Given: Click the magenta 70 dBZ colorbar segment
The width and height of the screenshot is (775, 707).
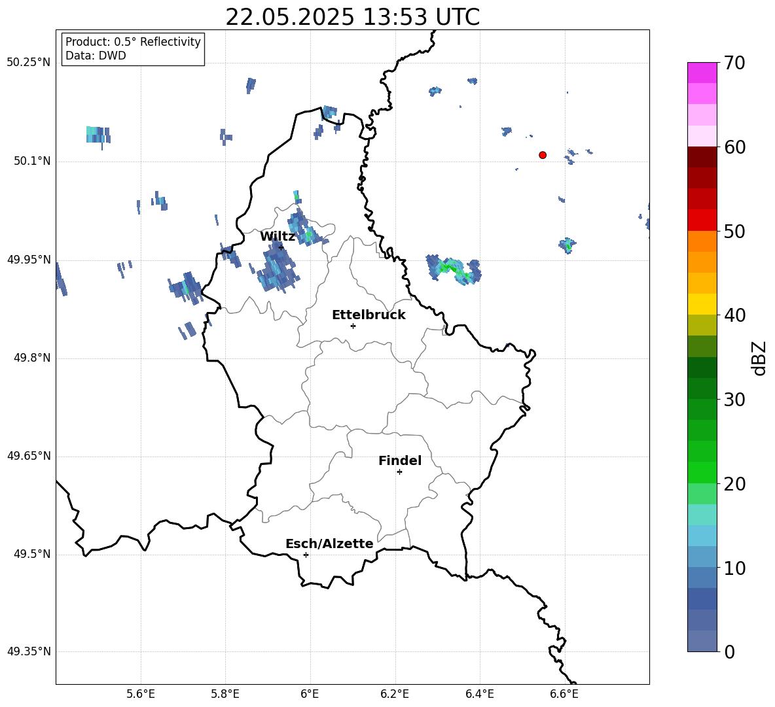Looking at the screenshot, I should click(x=702, y=73).
